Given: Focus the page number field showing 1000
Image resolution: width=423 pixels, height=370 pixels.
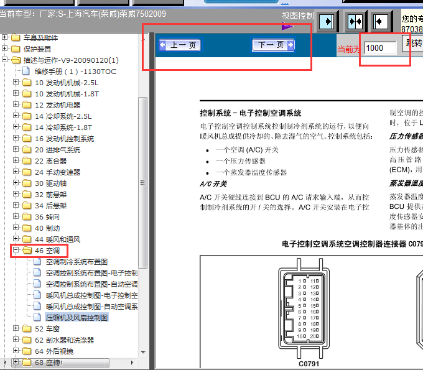Looking at the screenshot, I should tap(380, 49).
